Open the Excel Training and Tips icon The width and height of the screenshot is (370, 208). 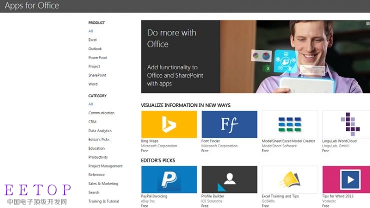point(290,180)
